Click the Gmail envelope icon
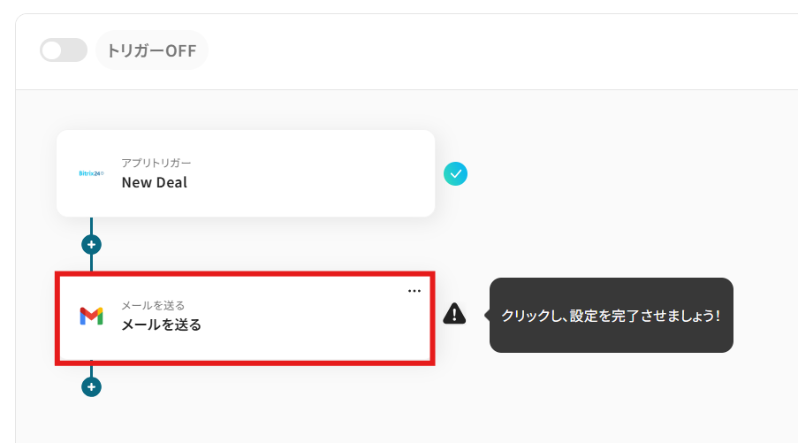Screen dimensions: 798x443 (x=91, y=316)
